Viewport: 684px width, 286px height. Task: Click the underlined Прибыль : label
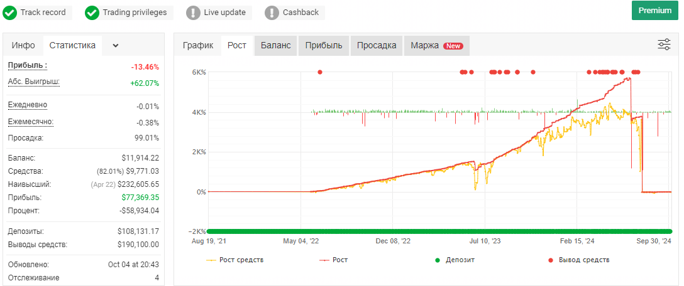[x=28, y=66]
